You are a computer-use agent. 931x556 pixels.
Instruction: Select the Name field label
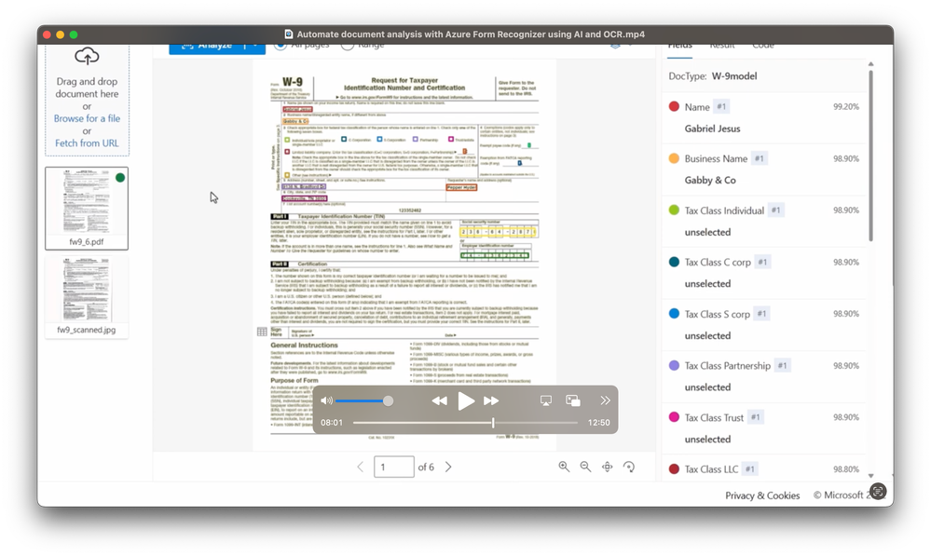coord(697,107)
